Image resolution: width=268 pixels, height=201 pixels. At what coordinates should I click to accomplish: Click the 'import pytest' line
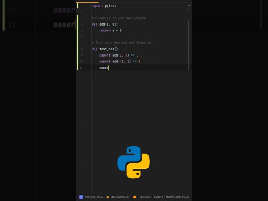[x=104, y=6]
